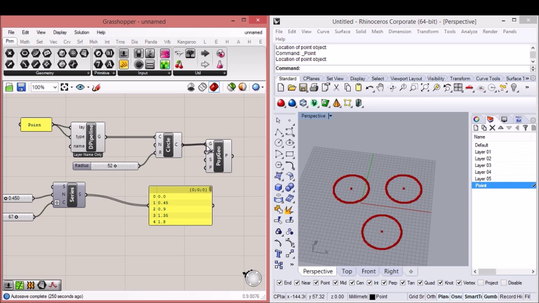This screenshot has height=303, width=539.
Task: Click the light bulb icon in Rhino toolbar
Action: point(514,88)
